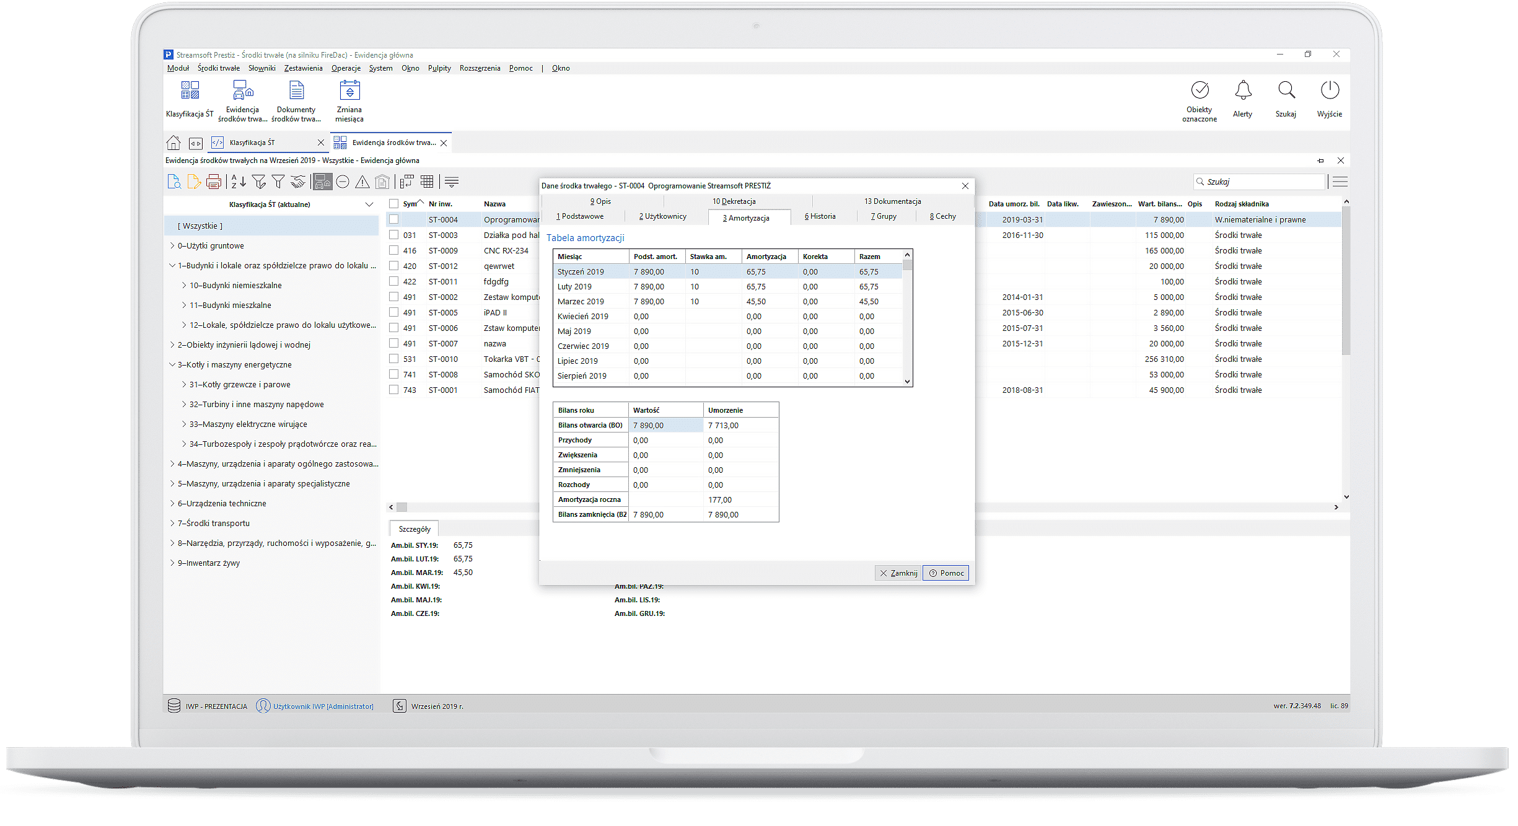Click the tab navigation arrows icon
The width and height of the screenshot is (1518, 826).
[196, 143]
